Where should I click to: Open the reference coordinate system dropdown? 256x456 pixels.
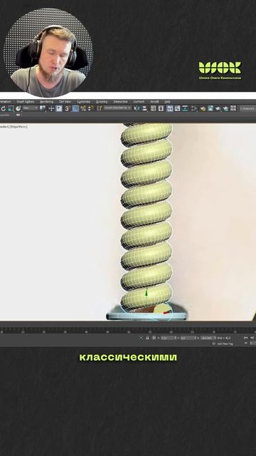click(x=31, y=108)
